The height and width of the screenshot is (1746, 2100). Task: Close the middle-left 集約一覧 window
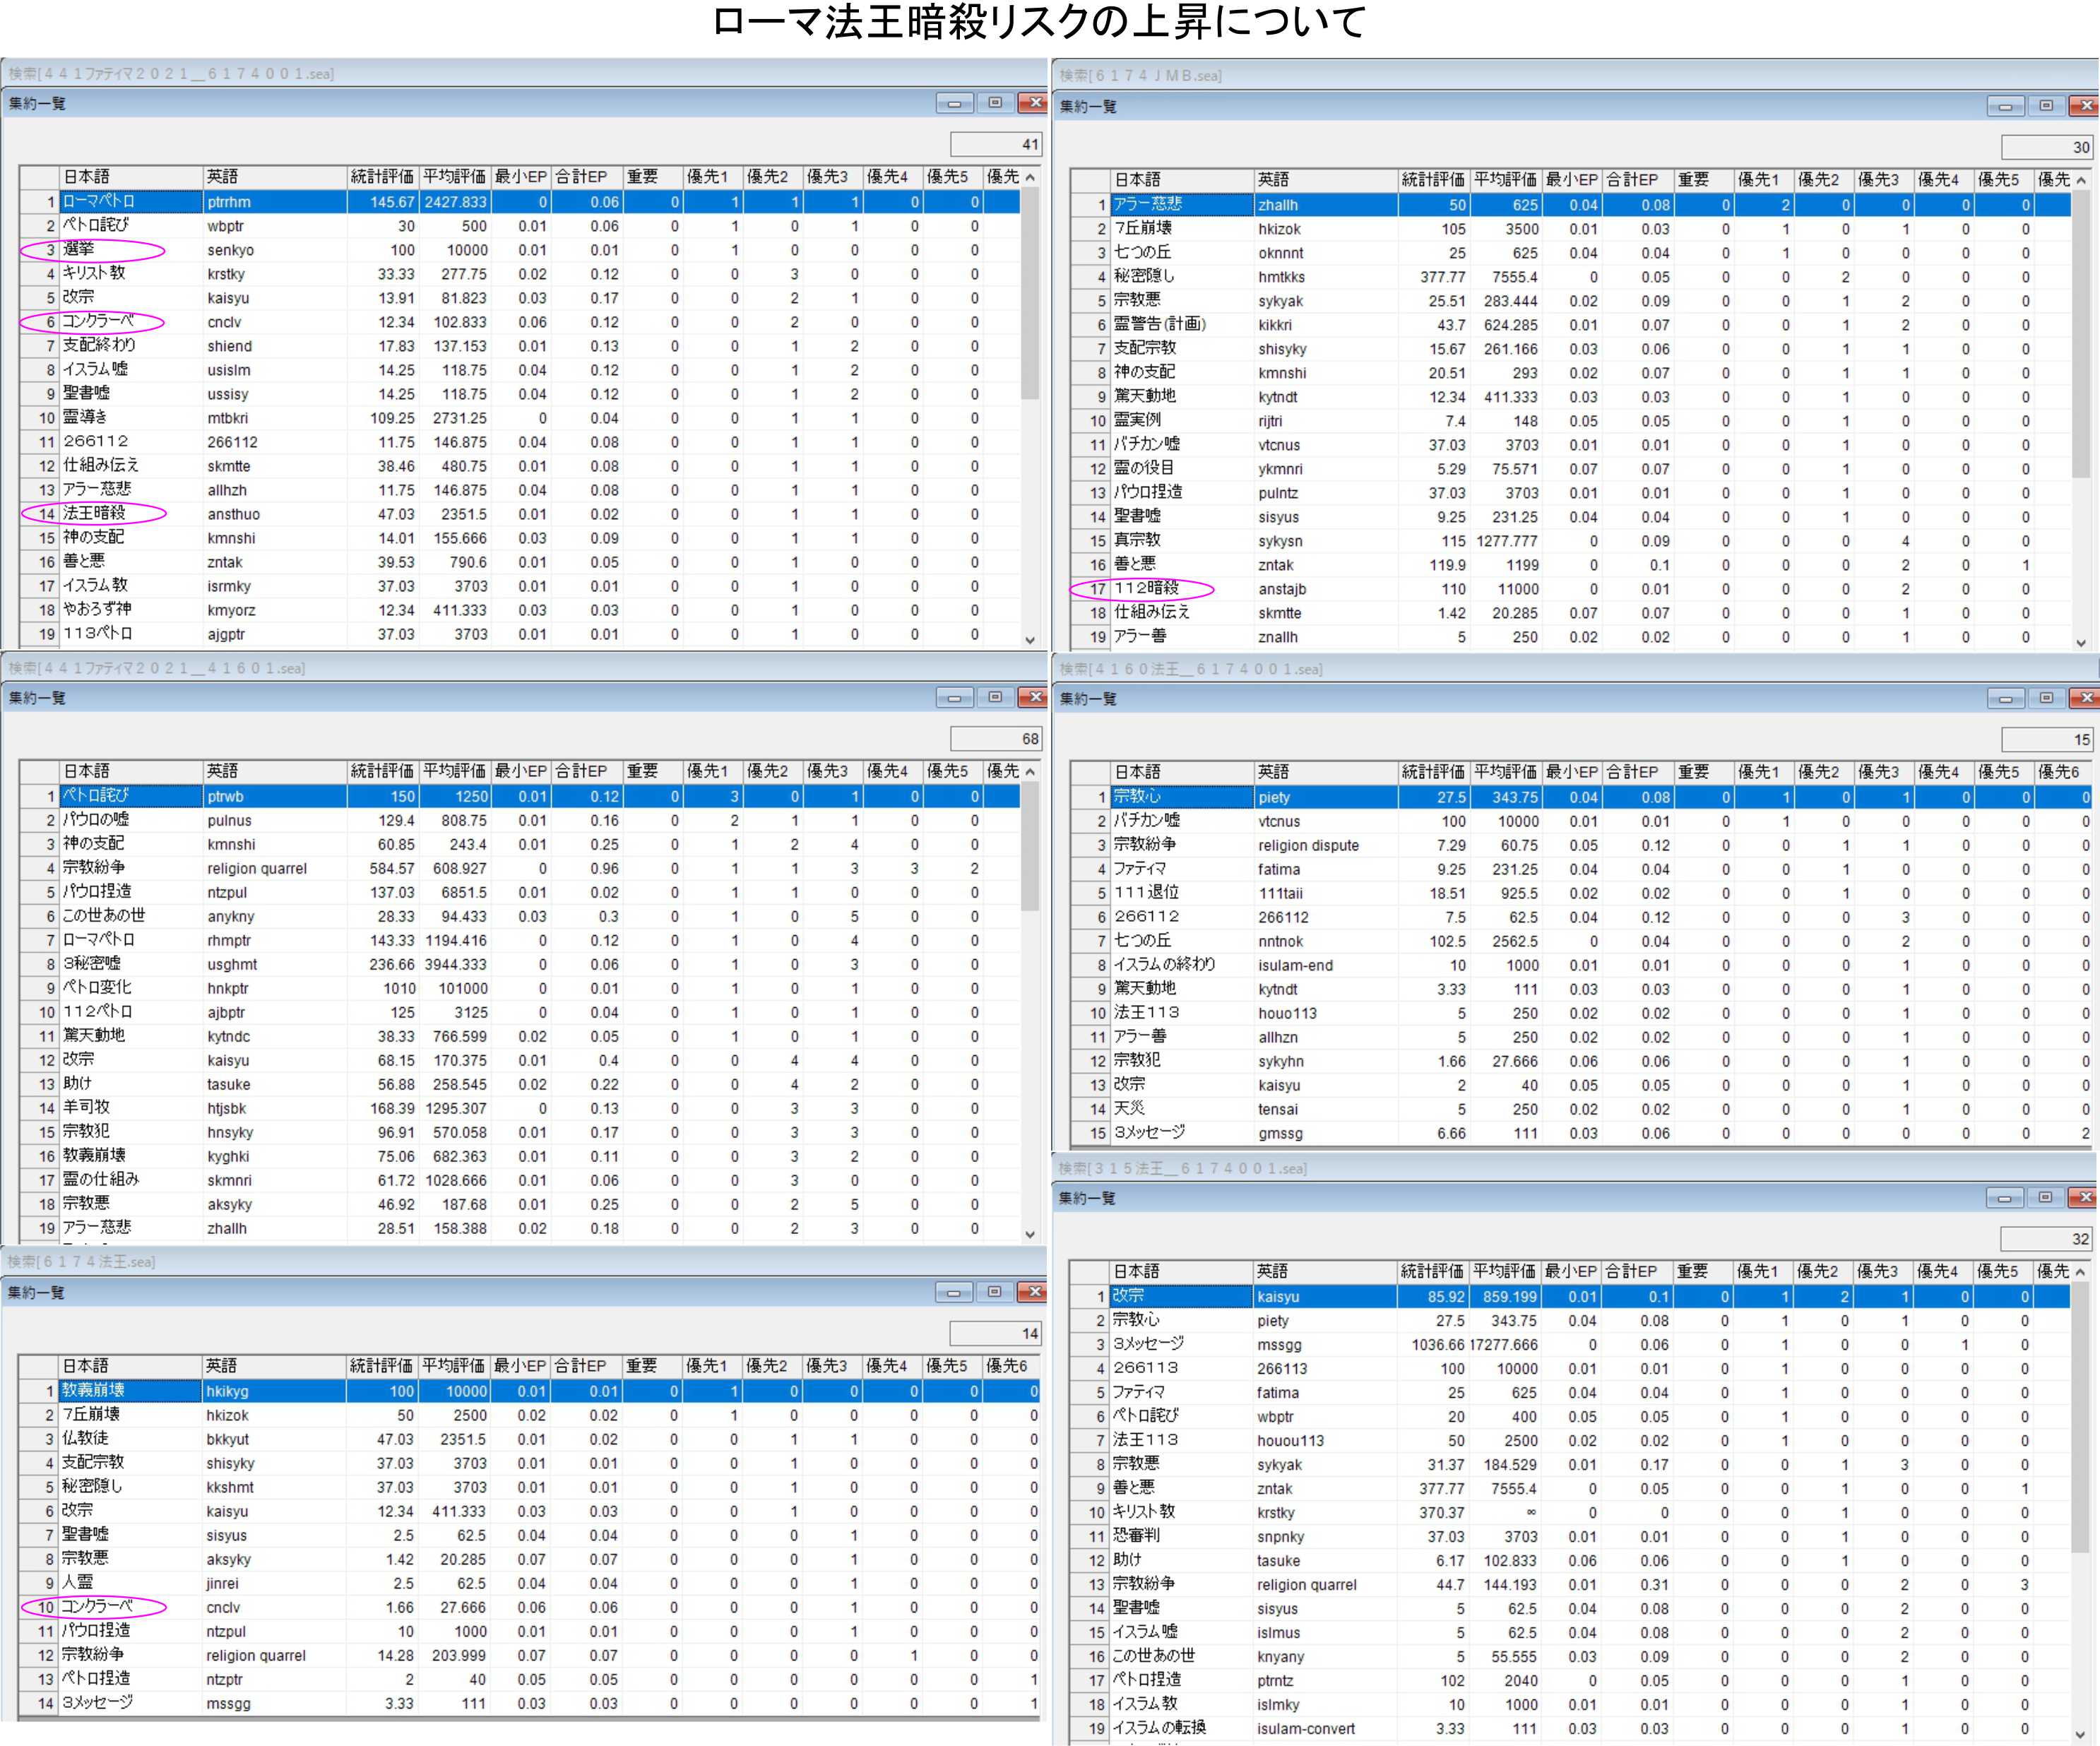(x=1032, y=697)
